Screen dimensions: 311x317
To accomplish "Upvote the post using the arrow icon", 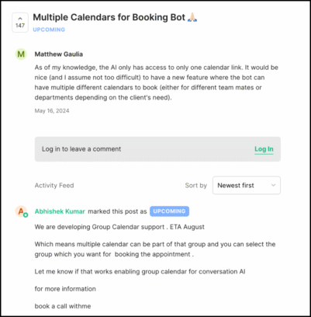I will click(x=20, y=19).
